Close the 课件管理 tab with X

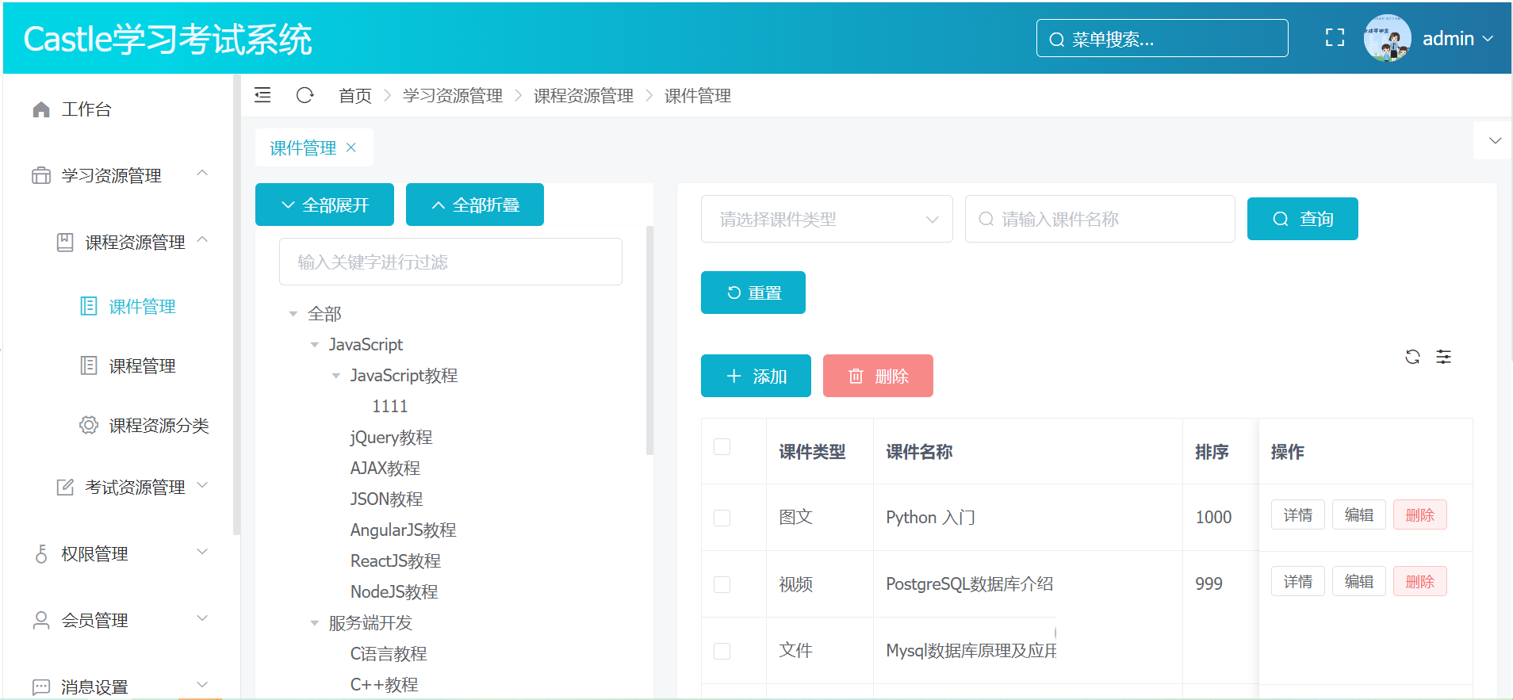point(351,147)
